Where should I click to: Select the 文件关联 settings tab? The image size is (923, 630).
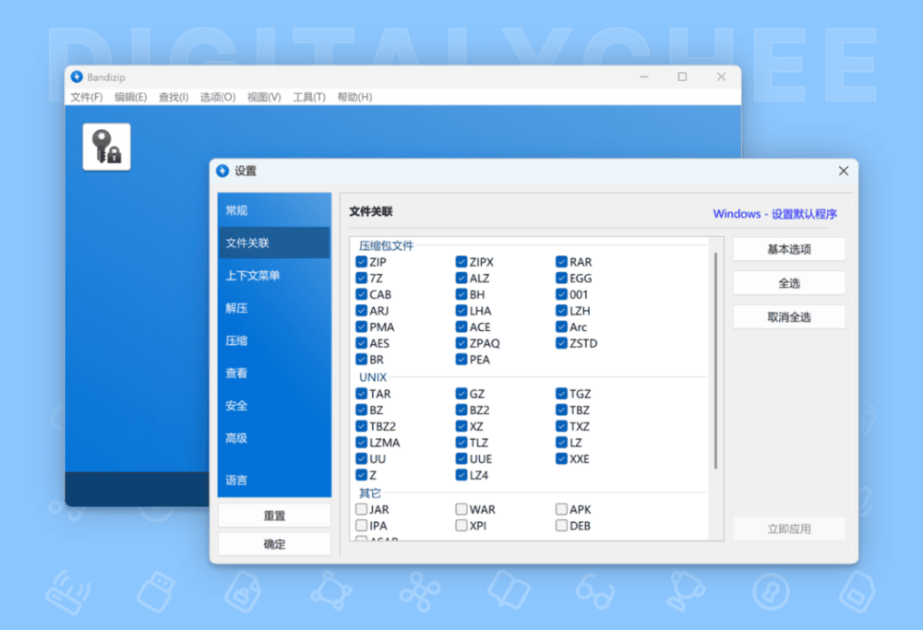[274, 243]
